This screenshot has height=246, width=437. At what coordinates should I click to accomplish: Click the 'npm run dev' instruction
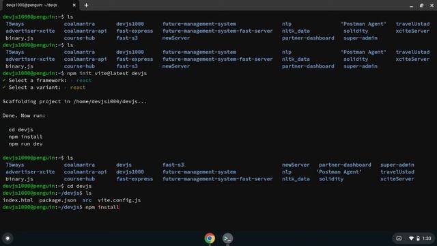tap(25, 144)
